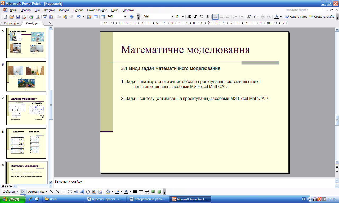Enable center text alignment
The image size is (339, 203).
coord(221,17)
